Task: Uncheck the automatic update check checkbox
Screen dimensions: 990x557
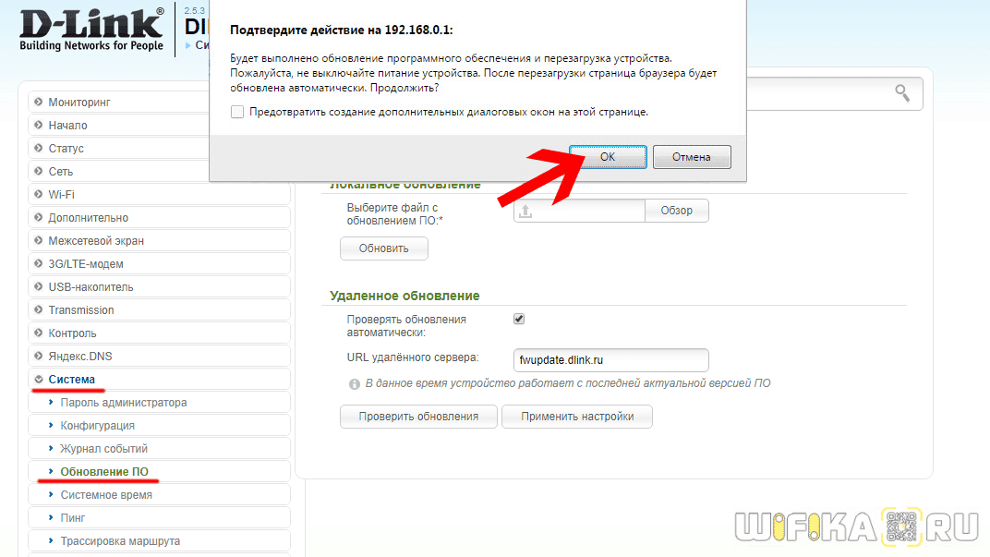Action: tap(519, 319)
